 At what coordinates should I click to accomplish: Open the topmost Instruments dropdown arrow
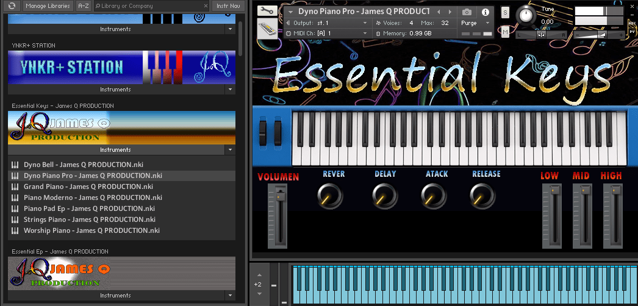point(231,29)
